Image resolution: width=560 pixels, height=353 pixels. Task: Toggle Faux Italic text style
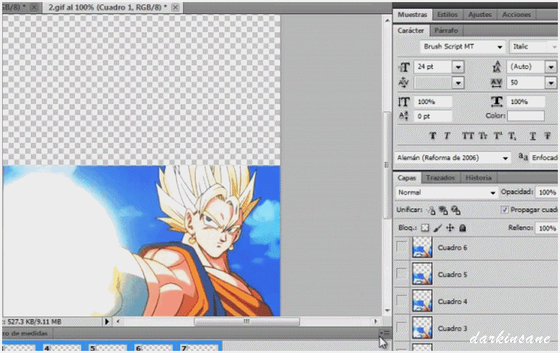point(447,136)
